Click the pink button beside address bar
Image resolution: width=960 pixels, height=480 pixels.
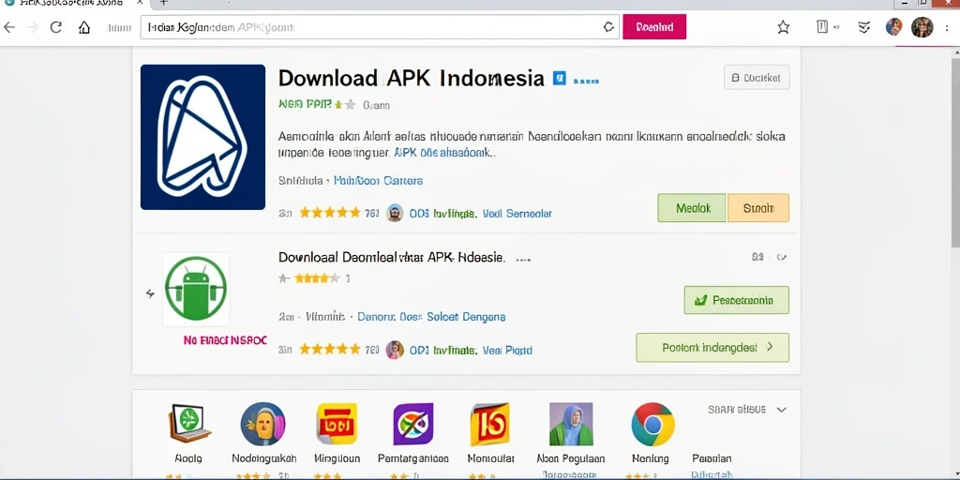654,27
